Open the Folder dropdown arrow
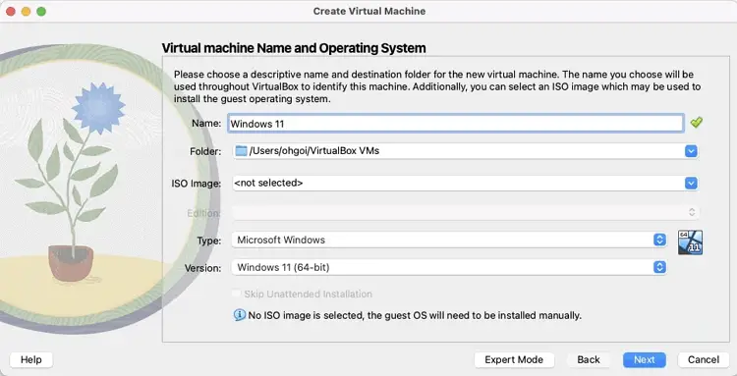Viewport: 737px width, 376px height. [x=691, y=151]
